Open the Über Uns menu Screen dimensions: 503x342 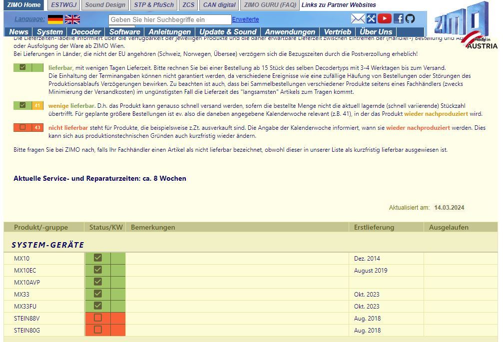pyautogui.click(x=376, y=32)
